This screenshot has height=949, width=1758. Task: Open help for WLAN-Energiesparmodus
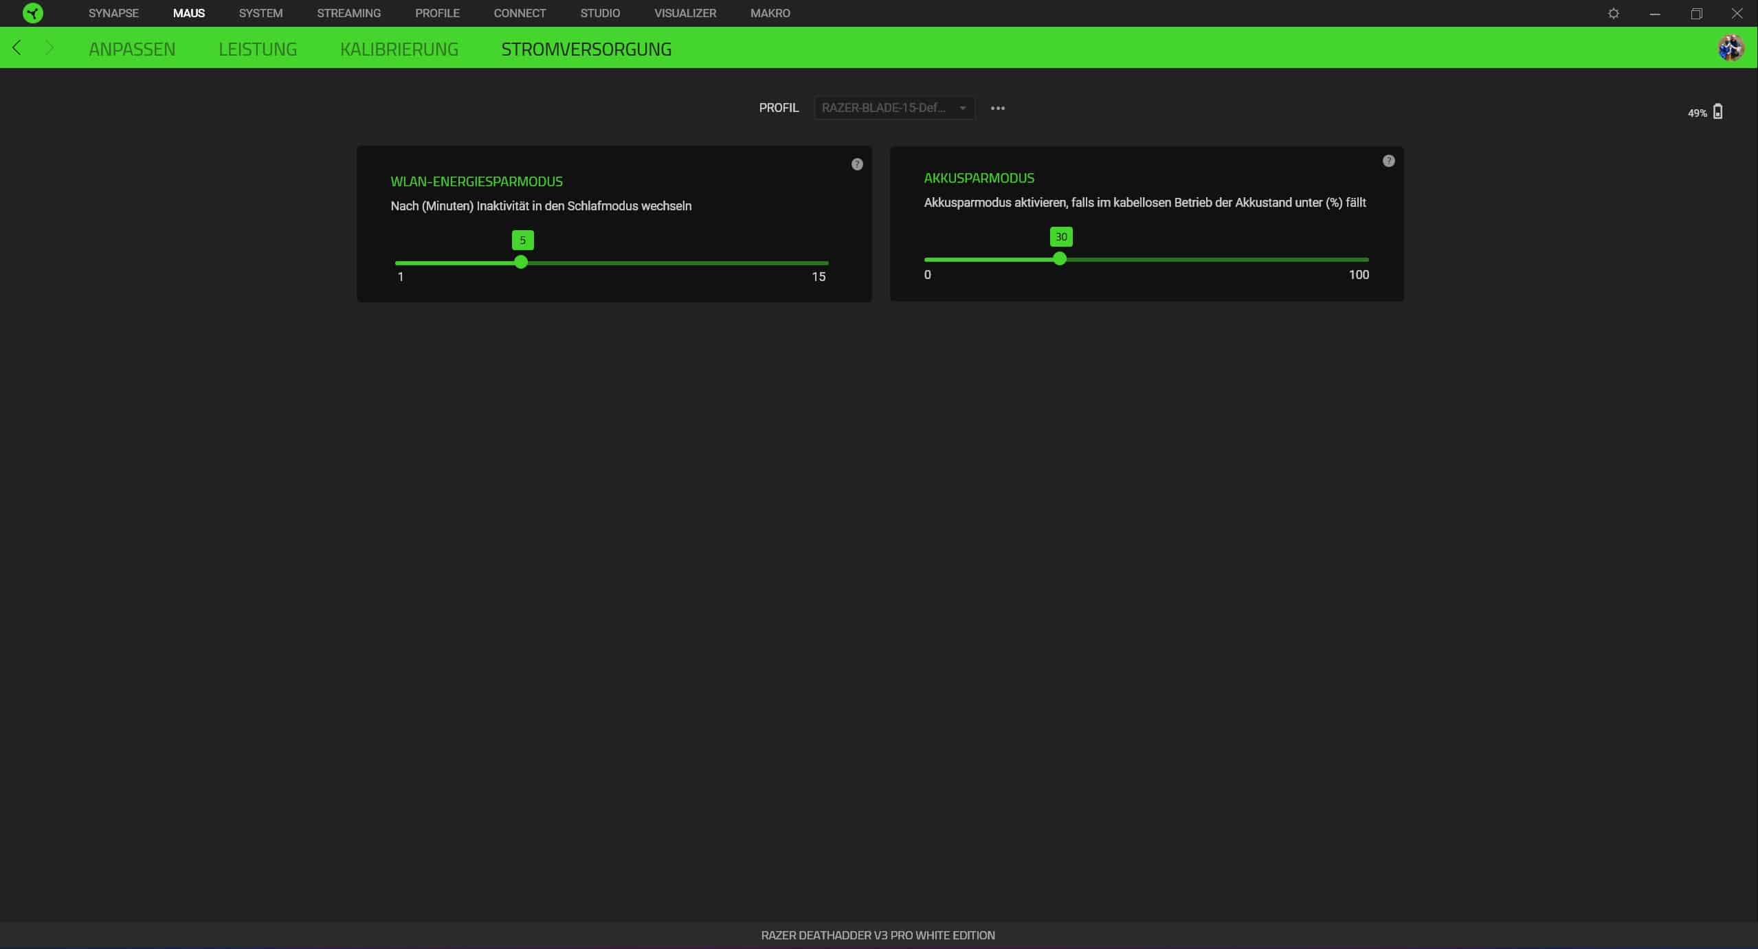click(856, 164)
